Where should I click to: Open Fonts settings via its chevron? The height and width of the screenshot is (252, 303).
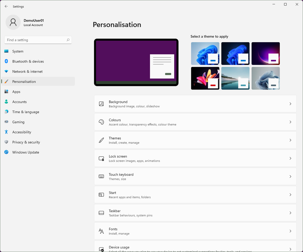tap(290, 231)
